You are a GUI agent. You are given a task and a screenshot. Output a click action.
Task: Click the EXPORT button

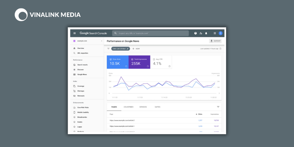click(x=215, y=41)
